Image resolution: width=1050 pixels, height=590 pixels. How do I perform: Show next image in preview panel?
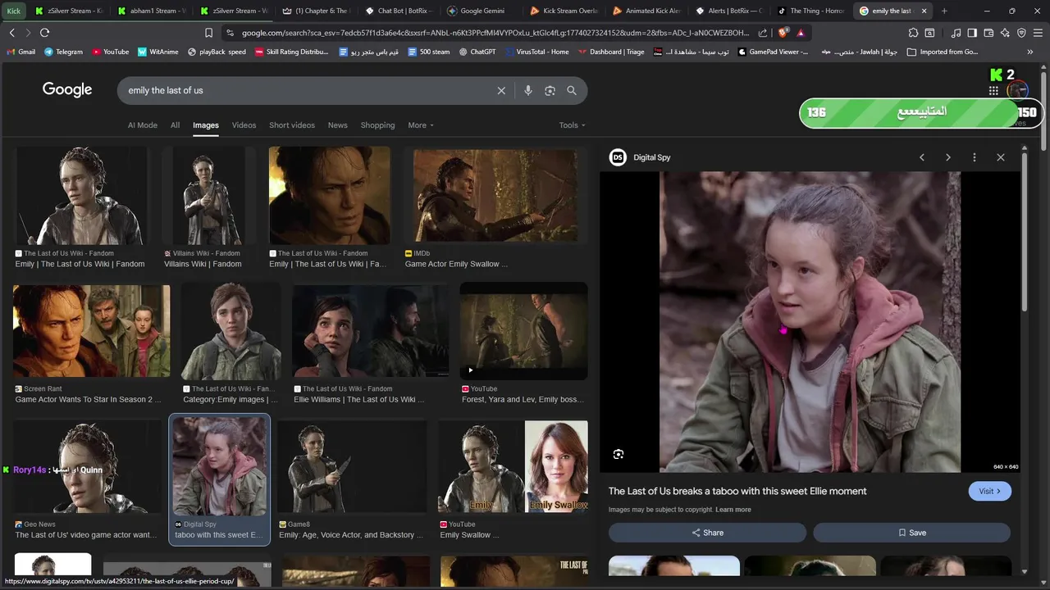pos(948,157)
